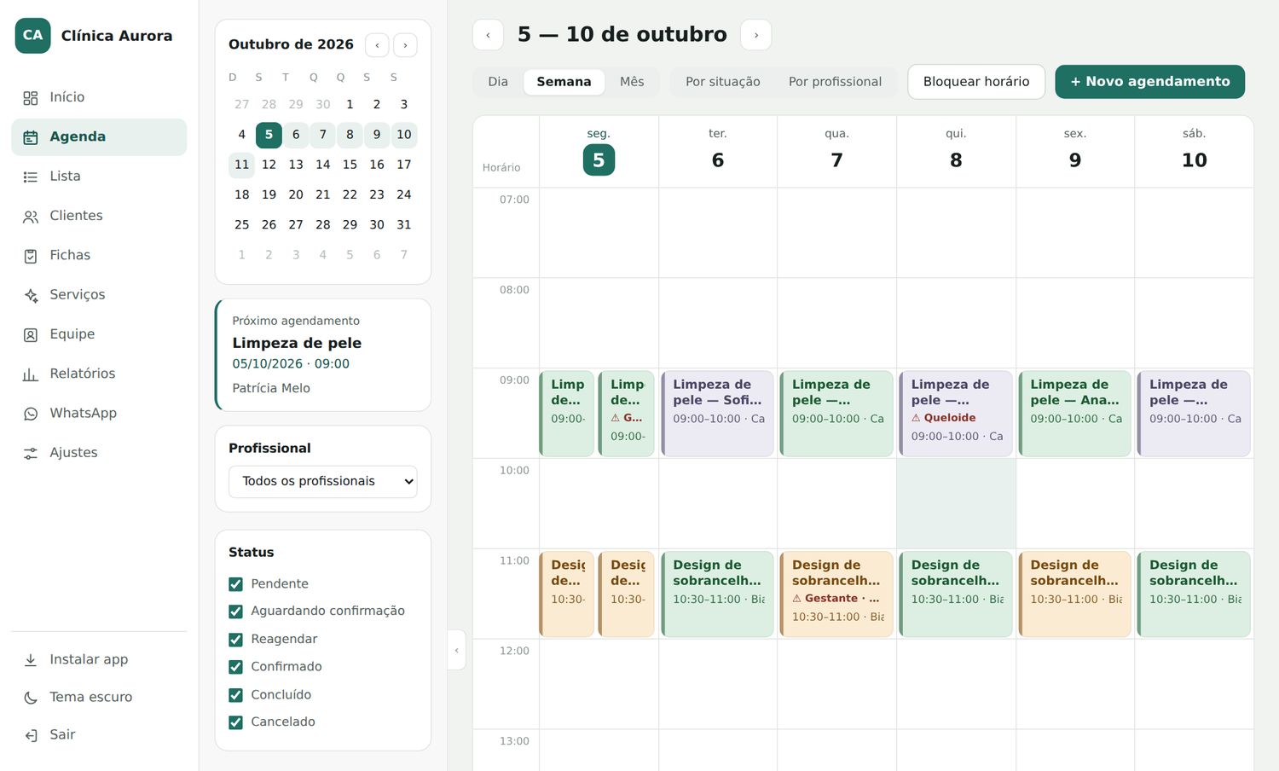Open Thursday Limpeza de pele Queloide appointment
The width and height of the screenshot is (1279, 771).
[x=956, y=414]
